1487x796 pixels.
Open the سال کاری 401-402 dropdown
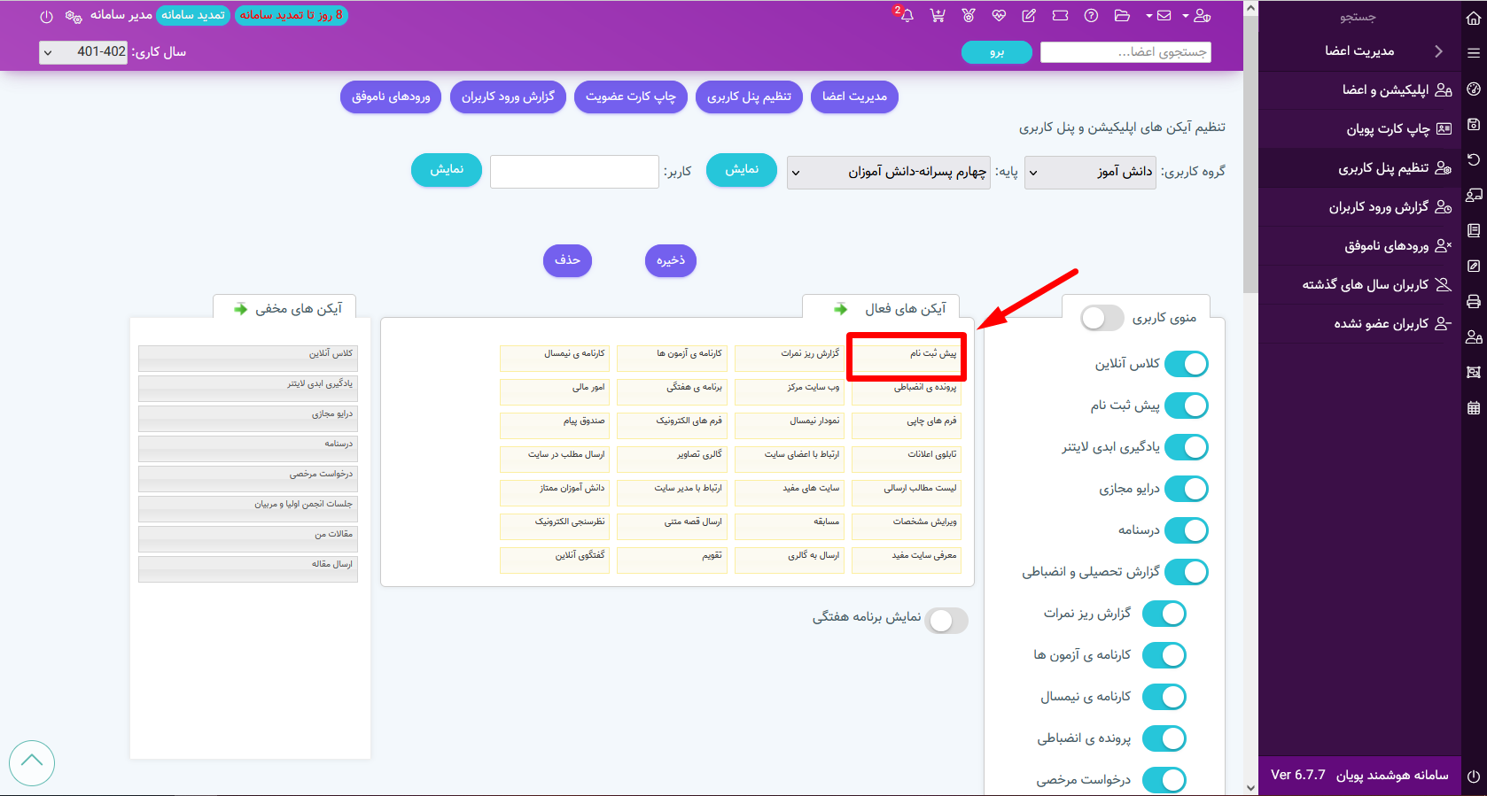[x=83, y=52]
